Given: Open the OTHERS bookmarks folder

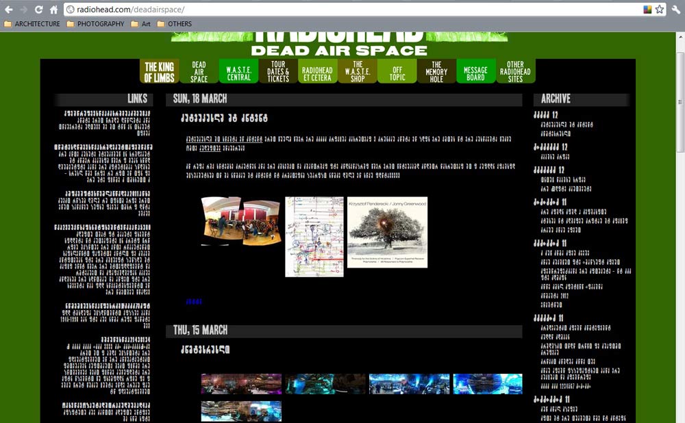Looking at the screenshot, I should (x=174, y=24).
